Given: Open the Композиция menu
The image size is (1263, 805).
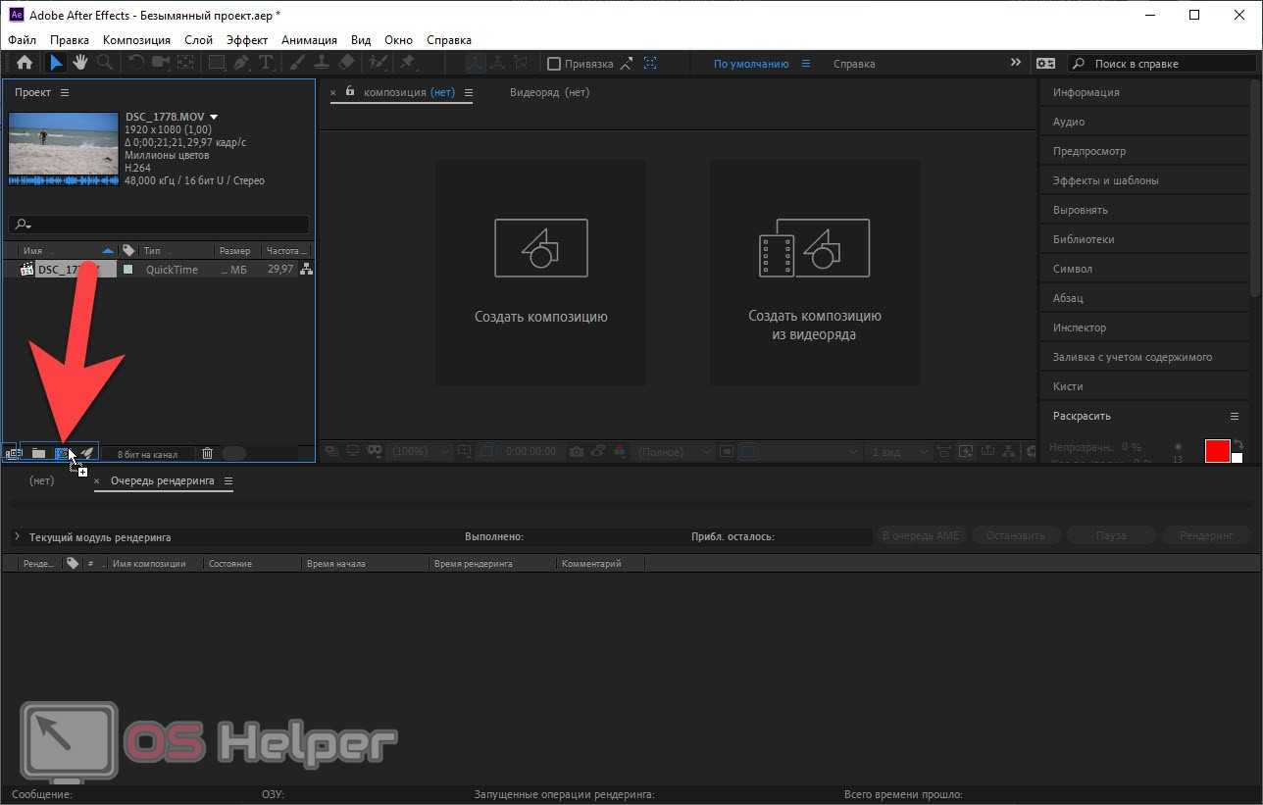Looking at the screenshot, I should tap(136, 40).
